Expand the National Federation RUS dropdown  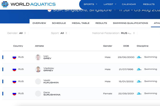tap(128, 33)
